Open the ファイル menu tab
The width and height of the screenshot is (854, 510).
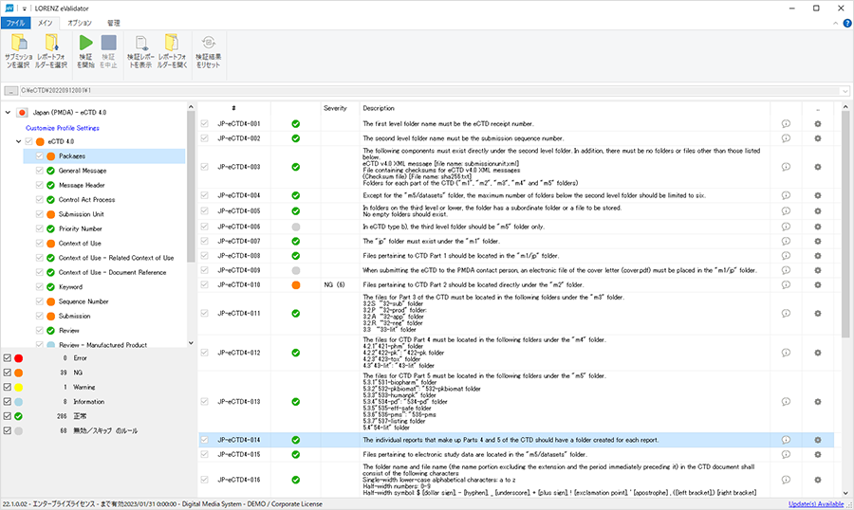[16, 23]
